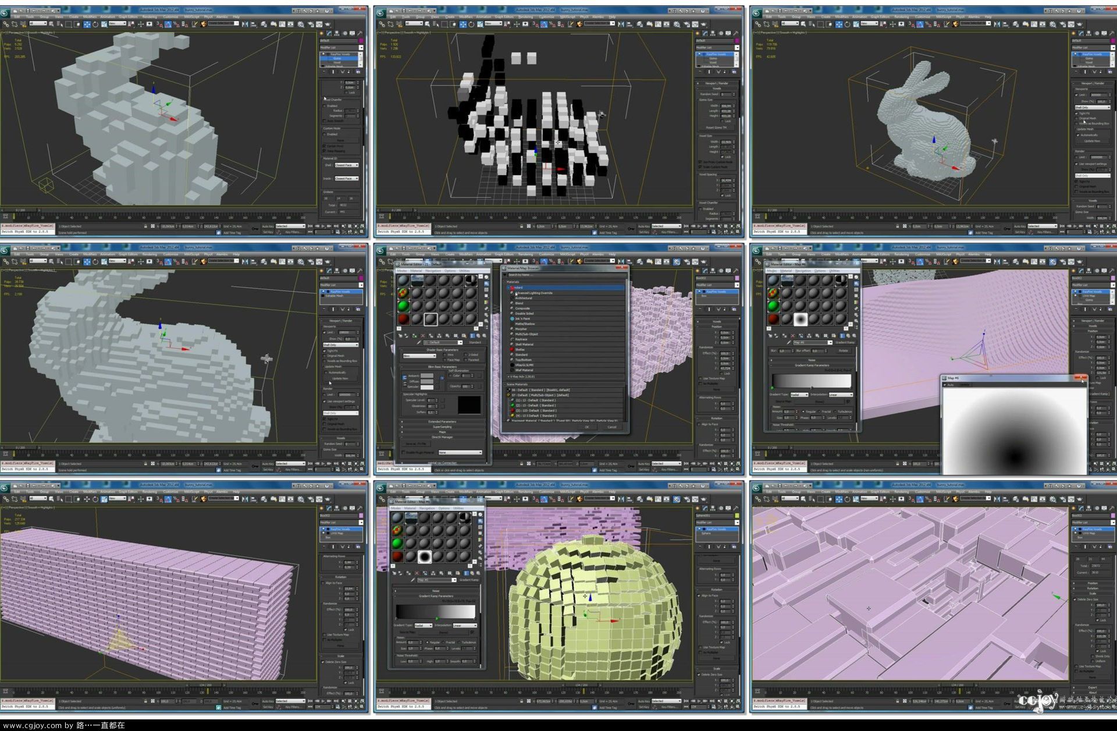Viewport: 1117px width, 731px height.
Task: Click Select and Link icon, coarse bunny window
Action: (6, 24)
